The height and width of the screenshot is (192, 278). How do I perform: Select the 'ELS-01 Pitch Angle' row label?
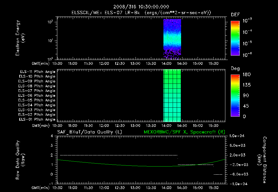pos(37,119)
